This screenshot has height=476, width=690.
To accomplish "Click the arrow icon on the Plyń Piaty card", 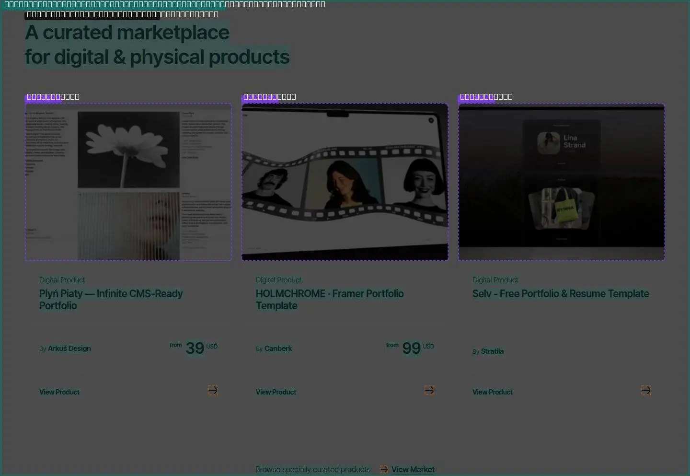I will [213, 390].
